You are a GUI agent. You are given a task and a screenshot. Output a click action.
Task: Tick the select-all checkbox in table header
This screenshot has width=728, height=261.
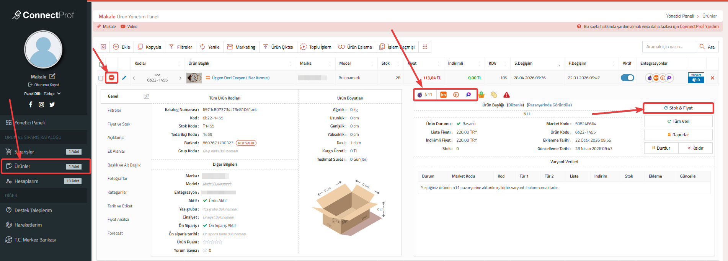[101, 64]
